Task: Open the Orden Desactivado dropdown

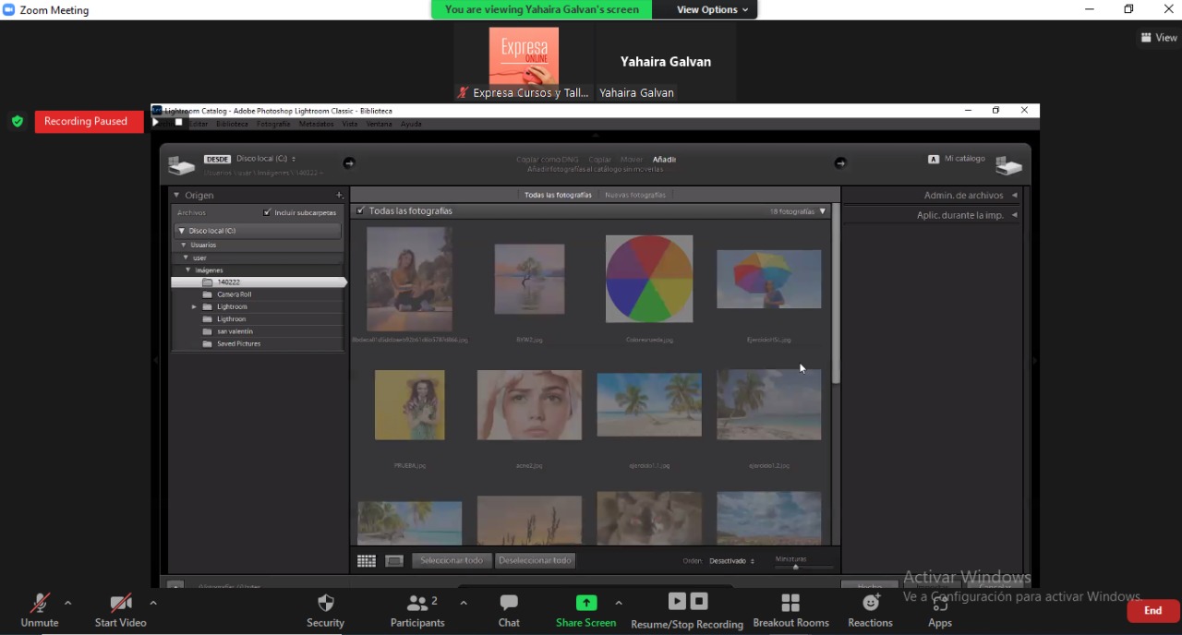Action: [x=731, y=561]
